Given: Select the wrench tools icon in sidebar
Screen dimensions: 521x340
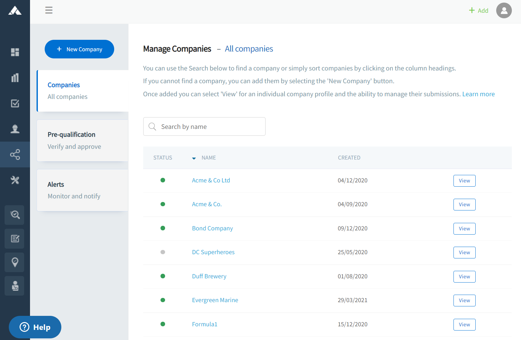Looking at the screenshot, I should [x=15, y=180].
